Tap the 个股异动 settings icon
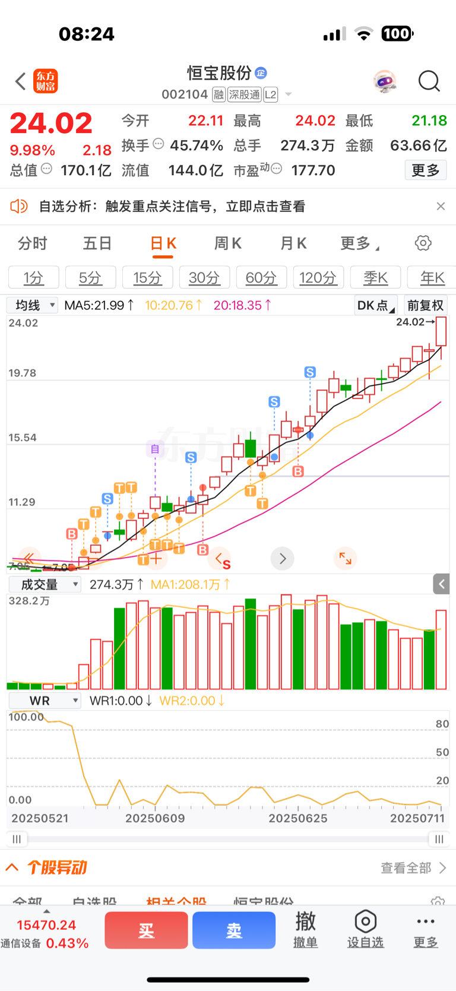The image size is (456, 991). [x=438, y=902]
